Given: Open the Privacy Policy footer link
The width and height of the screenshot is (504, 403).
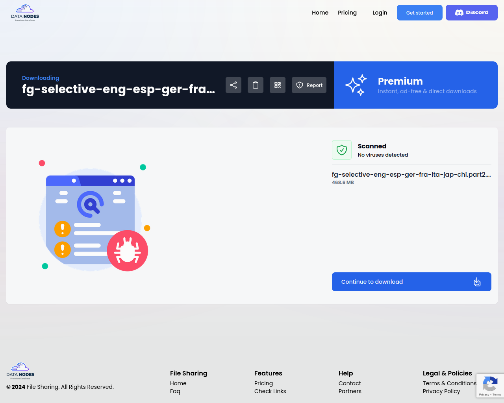Looking at the screenshot, I should (441, 391).
